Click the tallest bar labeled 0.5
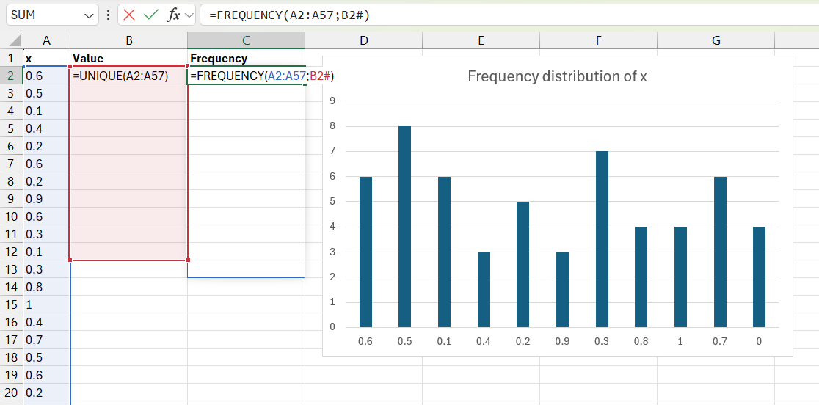The width and height of the screenshot is (819, 405). pyautogui.click(x=405, y=227)
